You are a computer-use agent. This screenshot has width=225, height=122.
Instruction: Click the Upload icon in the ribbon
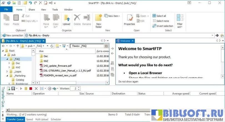tap(66, 20)
